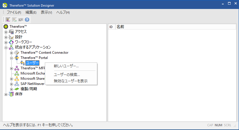Viewport: 239px width, 130px height.
Task: Click the 複製/同期 green arrows icon
Action: 17,89
